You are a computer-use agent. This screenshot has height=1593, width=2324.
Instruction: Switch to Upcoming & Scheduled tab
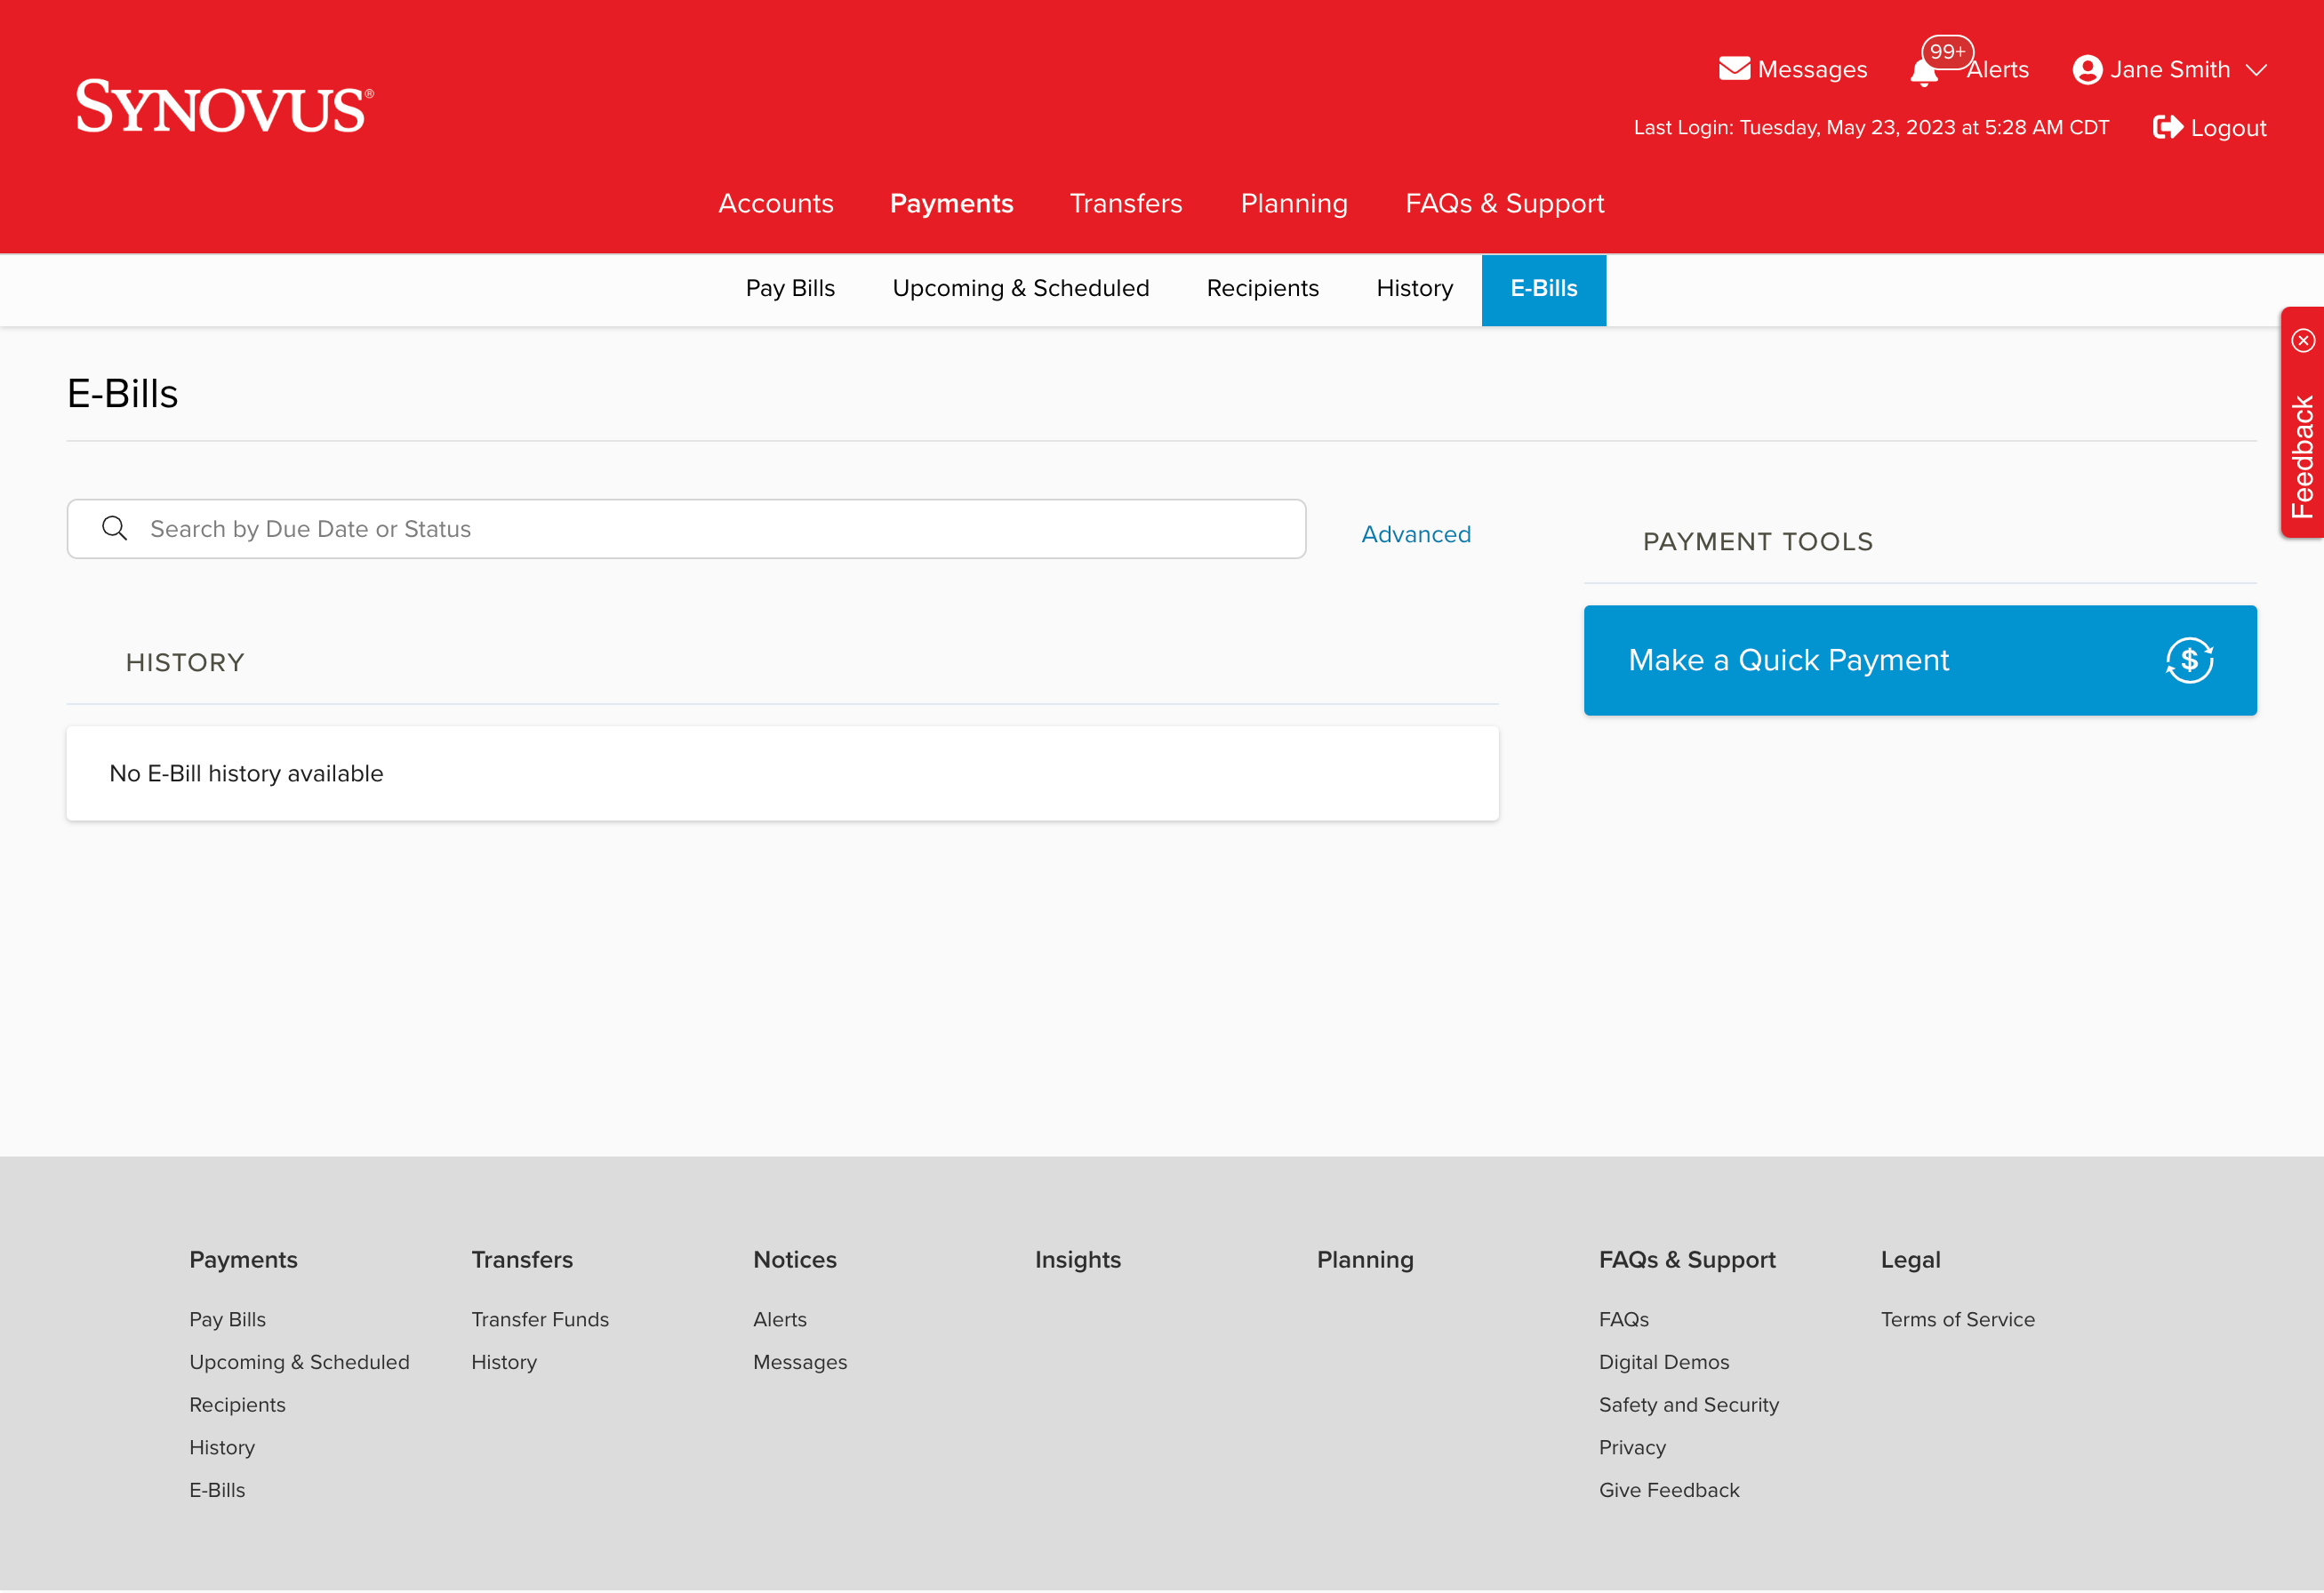coord(1020,288)
